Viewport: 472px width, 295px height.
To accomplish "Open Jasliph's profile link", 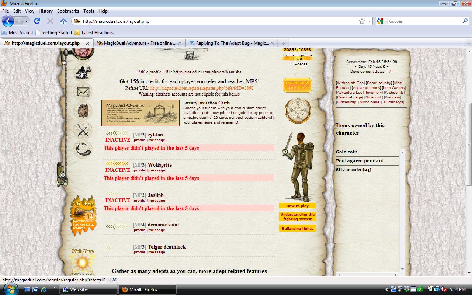I will (x=139, y=201).
